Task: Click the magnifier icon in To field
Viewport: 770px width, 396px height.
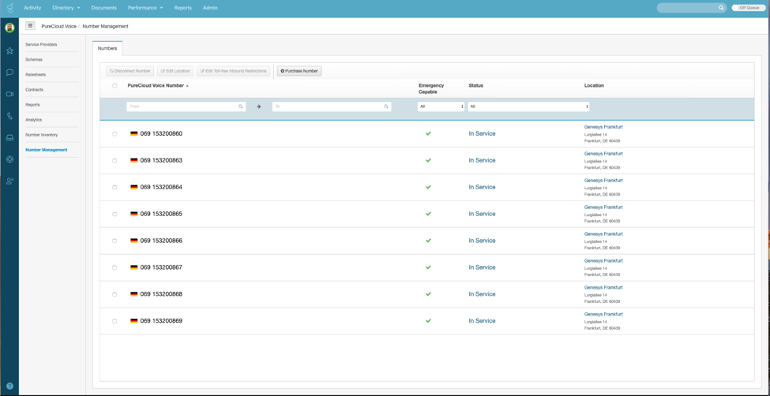Action: pyautogui.click(x=386, y=106)
